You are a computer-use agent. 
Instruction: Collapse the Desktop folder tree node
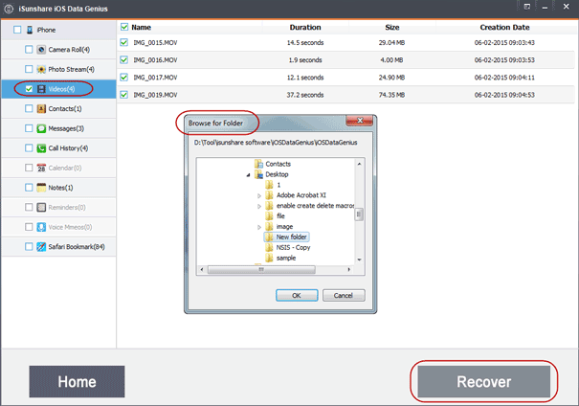click(x=249, y=174)
